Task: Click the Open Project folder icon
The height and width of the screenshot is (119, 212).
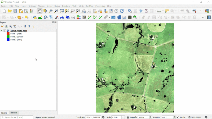Action: click(10, 11)
